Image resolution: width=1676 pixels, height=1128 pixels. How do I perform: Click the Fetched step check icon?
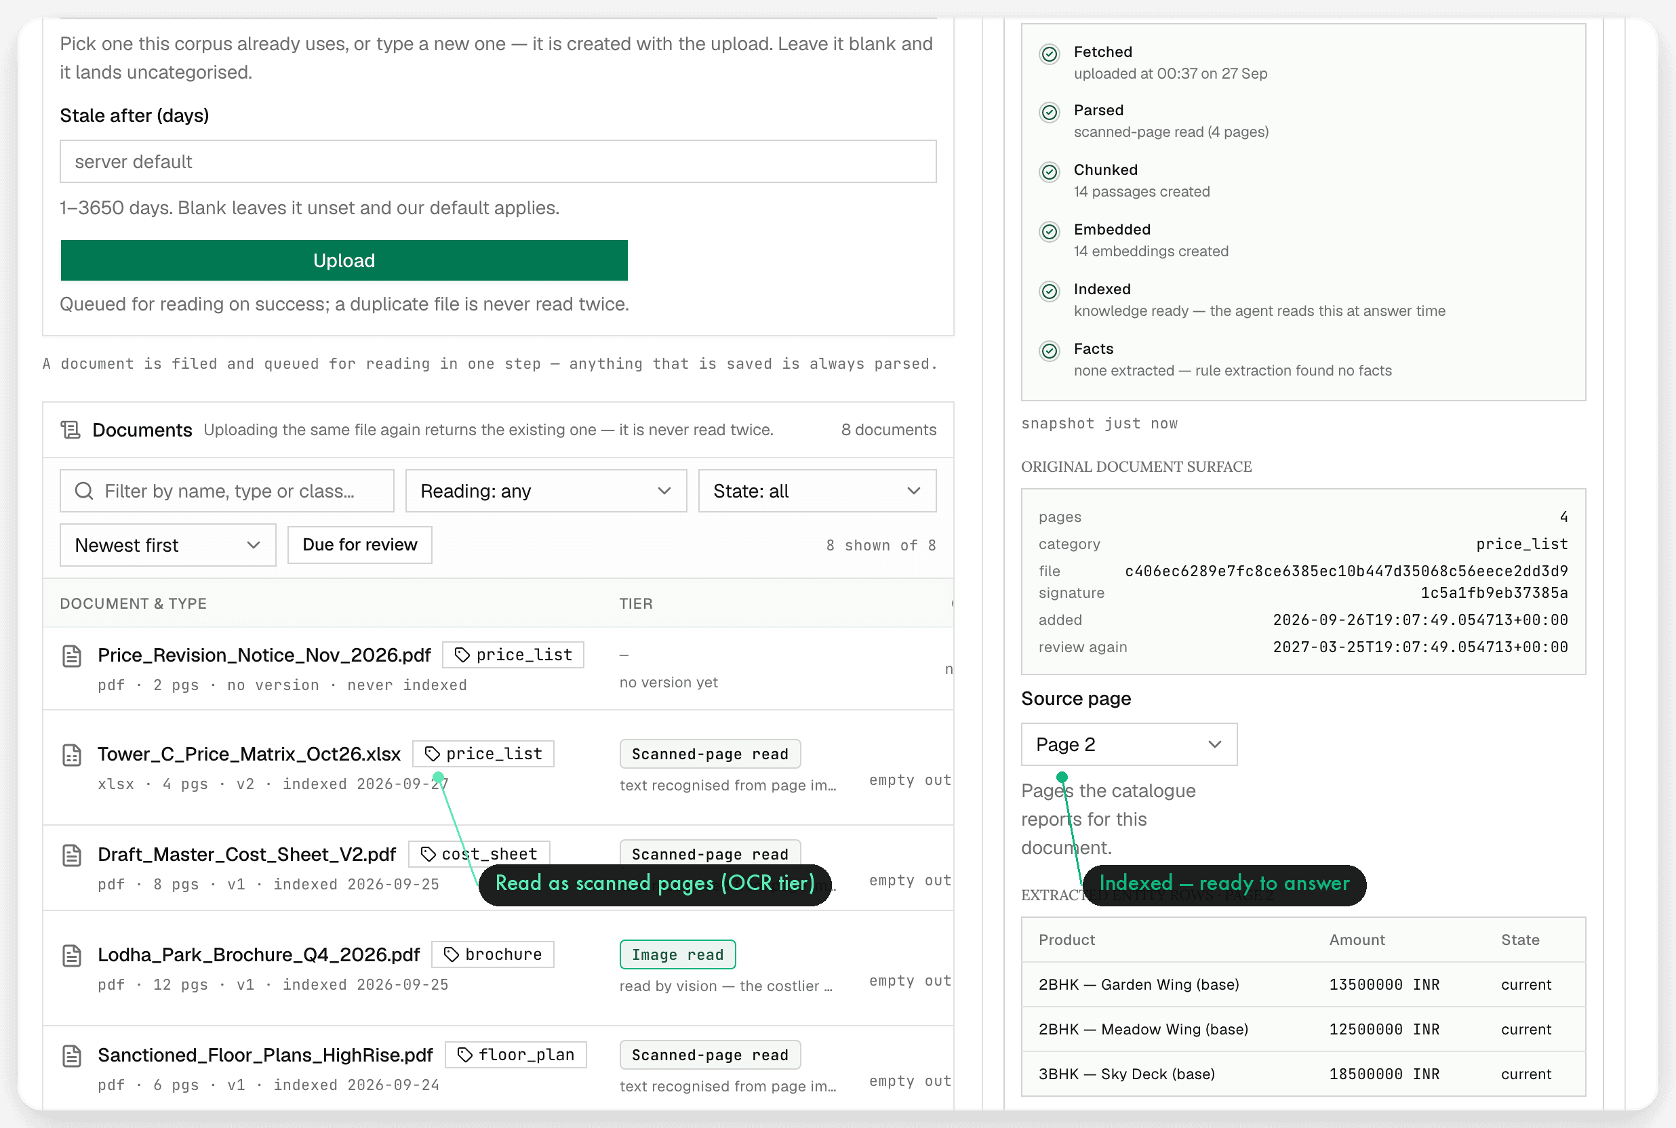(1050, 54)
